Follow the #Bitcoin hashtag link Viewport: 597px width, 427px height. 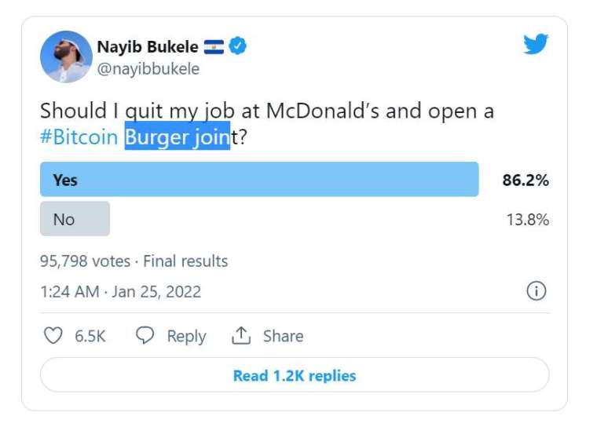79,137
